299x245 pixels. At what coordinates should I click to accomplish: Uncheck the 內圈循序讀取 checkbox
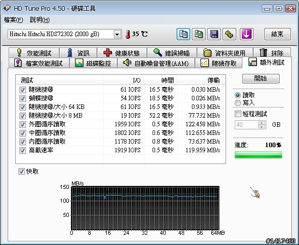point(22,142)
